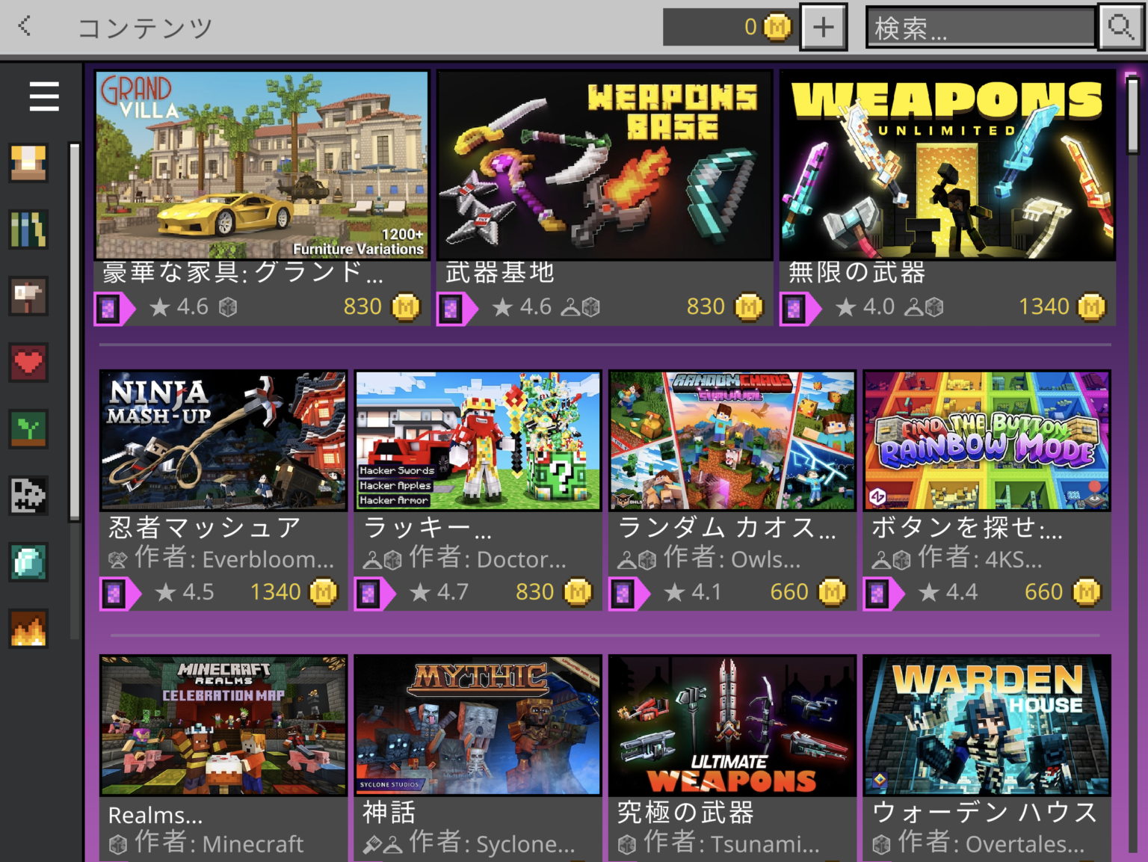The width and height of the screenshot is (1148, 862).
Task: Open the Grand Villa furniture pack
Action: pyautogui.click(x=262, y=166)
